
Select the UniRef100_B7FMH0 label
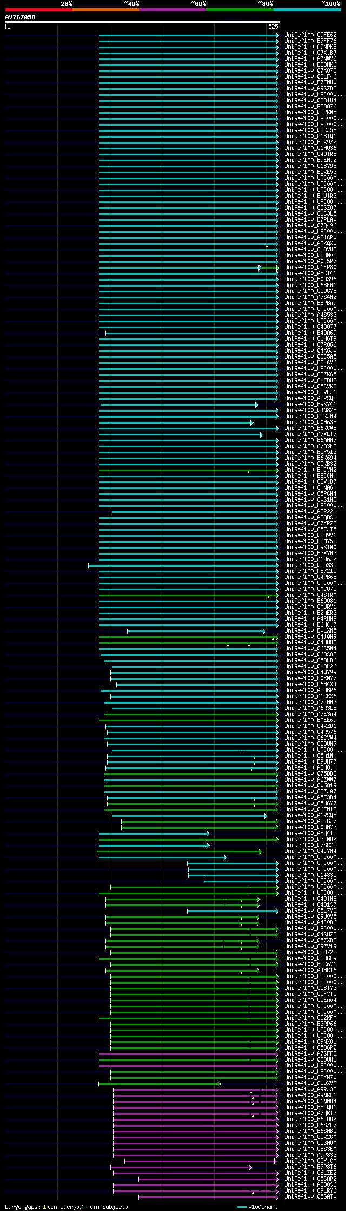310,83
